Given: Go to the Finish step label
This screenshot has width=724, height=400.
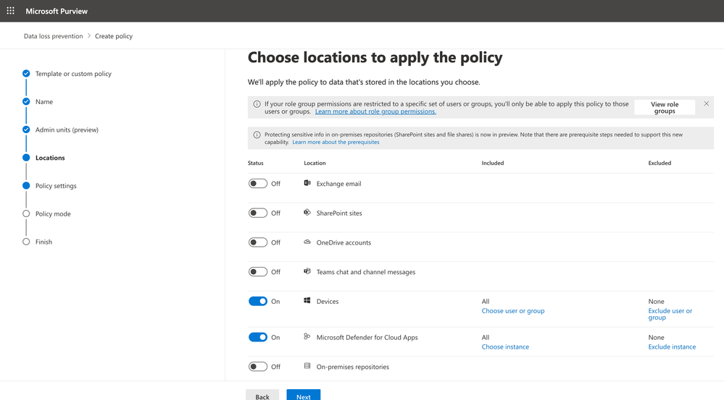Looking at the screenshot, I should click(x=44, y=242).
